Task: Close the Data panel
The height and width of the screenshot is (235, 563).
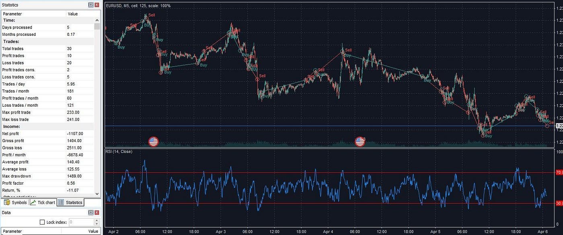Action: click(x=97, y=212)
